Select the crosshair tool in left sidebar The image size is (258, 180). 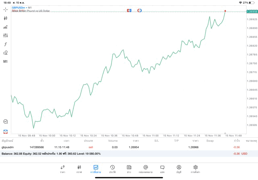click(6, 9)
